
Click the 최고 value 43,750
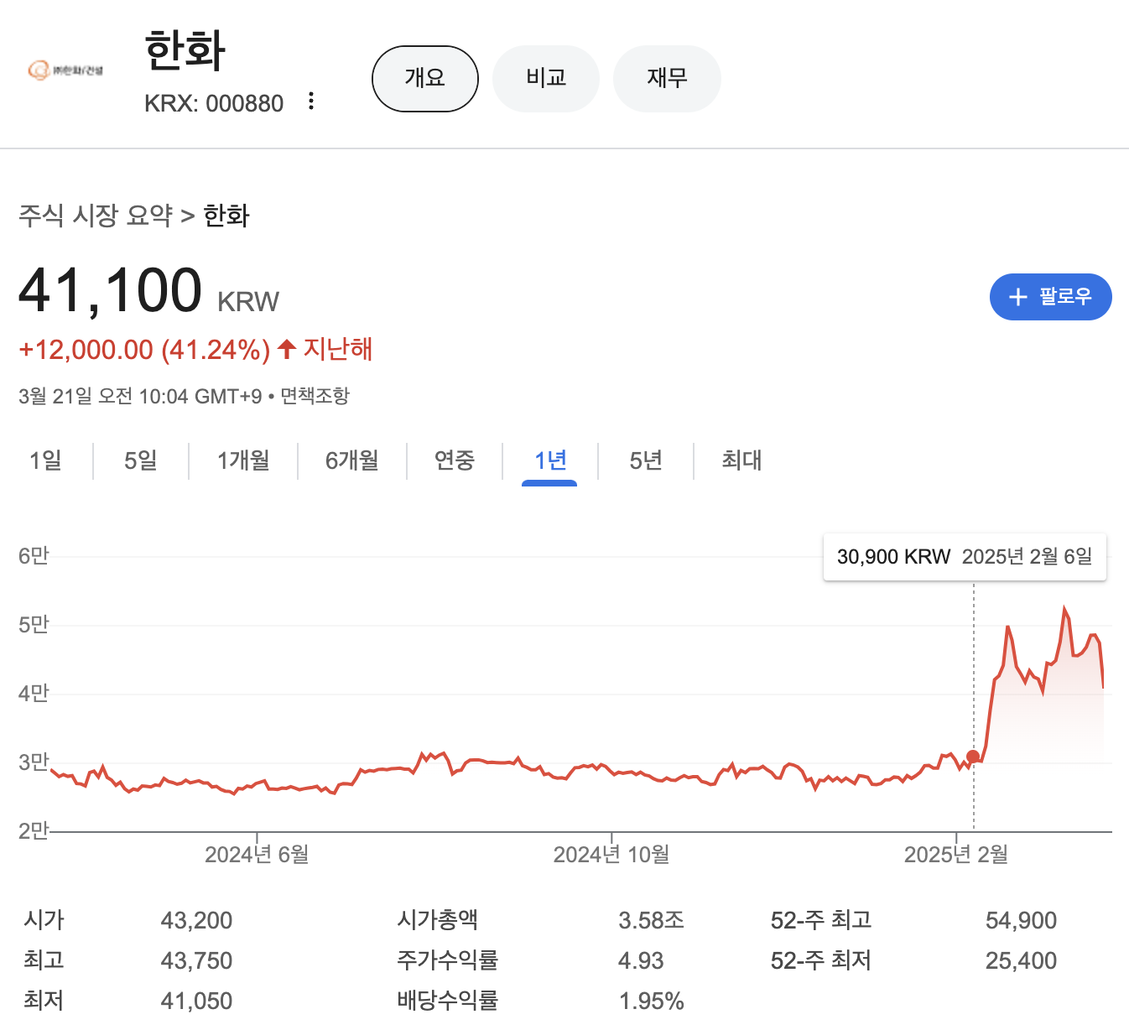[196, 960]
